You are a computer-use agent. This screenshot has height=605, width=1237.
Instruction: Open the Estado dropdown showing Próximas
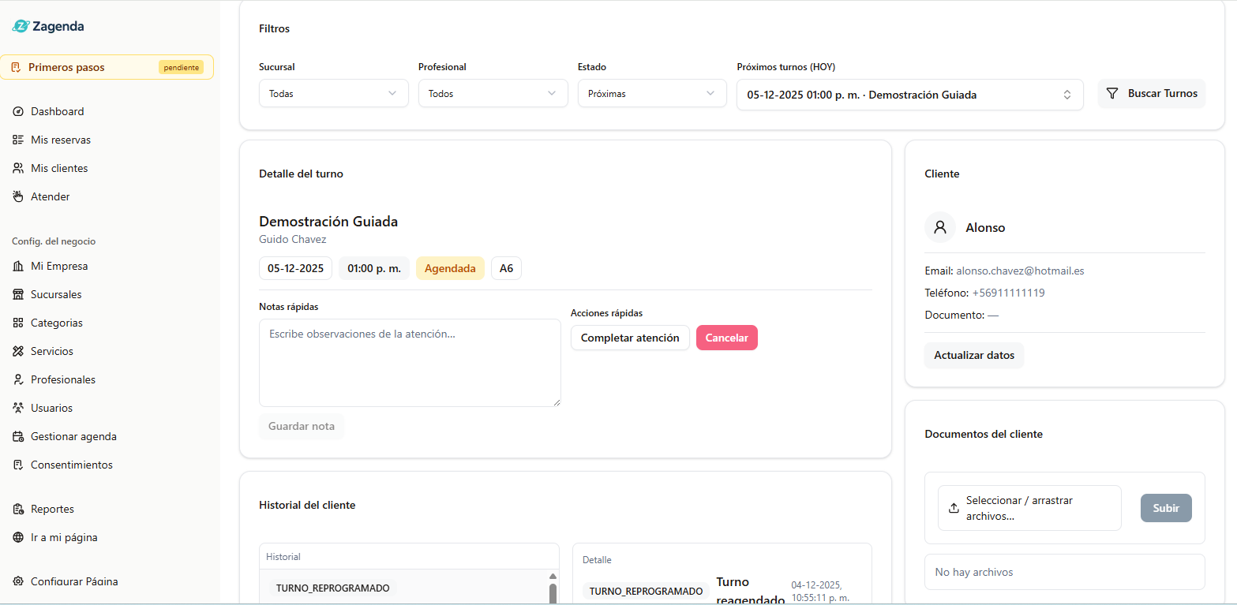[x=652, y=93]
